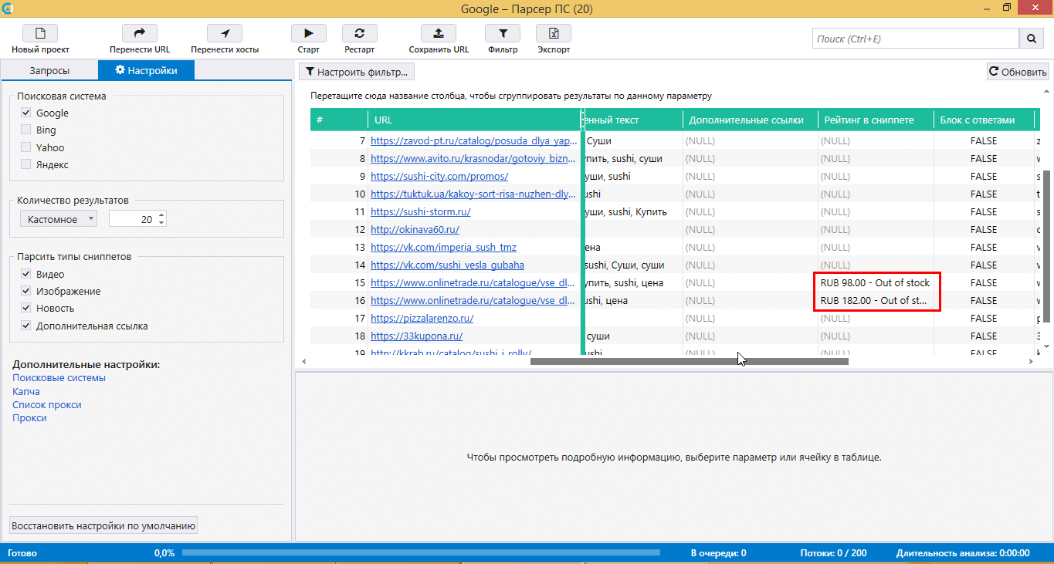
Task: Click the Перенести URL arrow icon
Action: coord(140,33)
